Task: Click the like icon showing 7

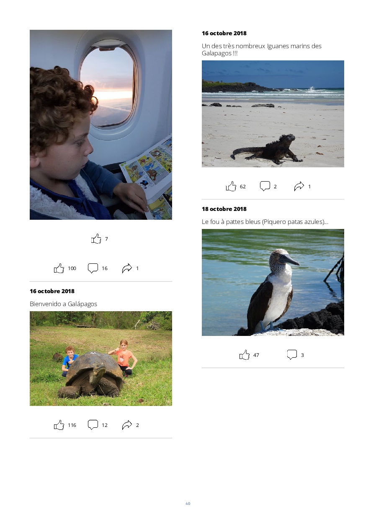Action: tap(96, 239)
